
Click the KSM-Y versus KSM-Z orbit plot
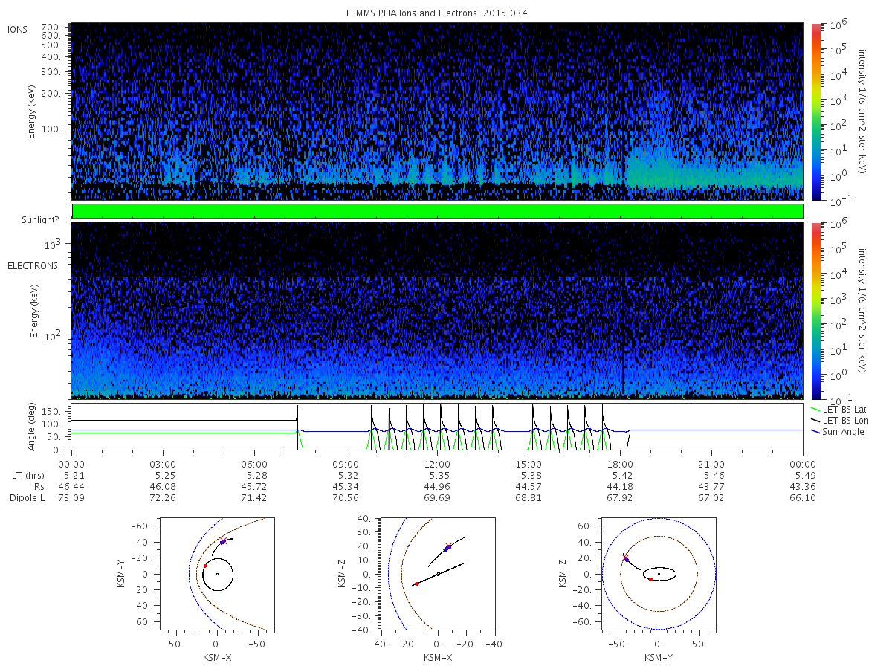pyautogui.click(x=659, y=573)
